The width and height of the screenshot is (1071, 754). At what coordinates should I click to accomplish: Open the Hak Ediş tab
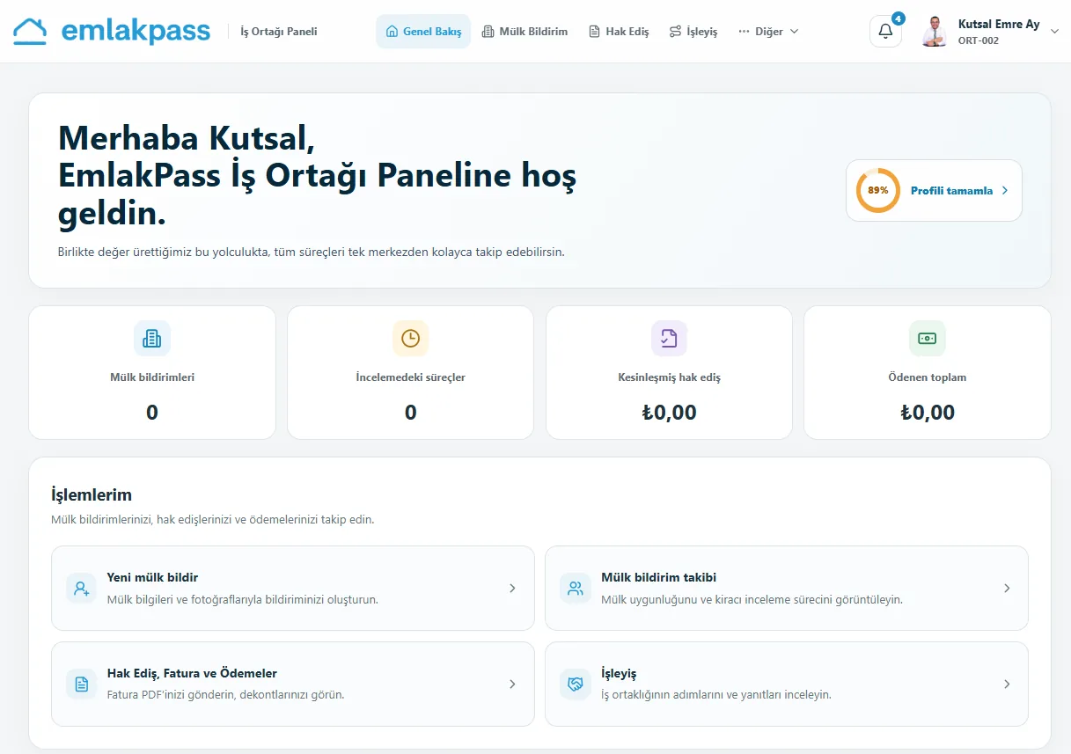click(618, 32)
